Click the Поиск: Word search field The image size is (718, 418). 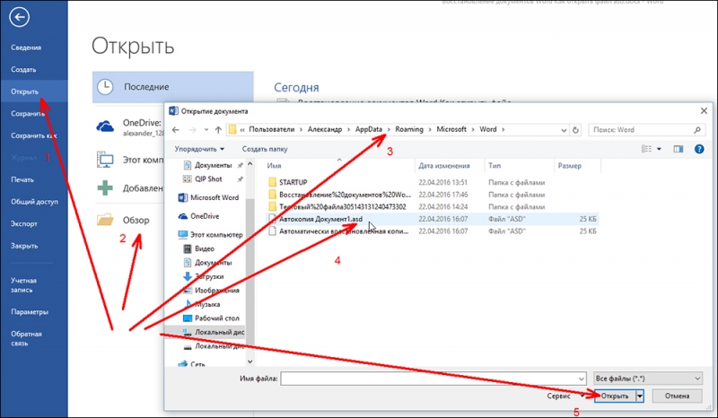point(646,130)
